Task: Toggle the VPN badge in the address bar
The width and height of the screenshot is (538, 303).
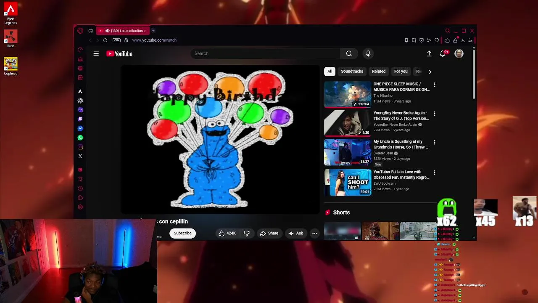Action: [x=116, y=40]
